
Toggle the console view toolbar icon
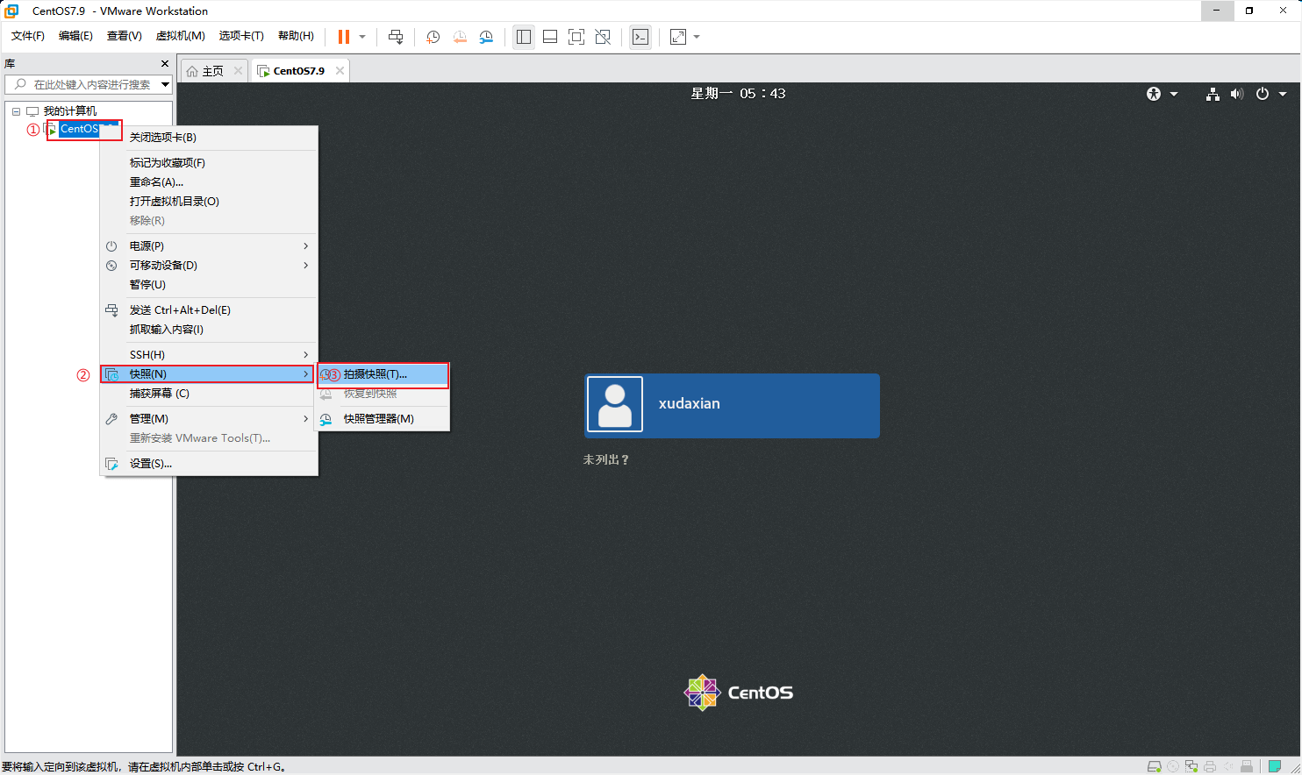640,37
